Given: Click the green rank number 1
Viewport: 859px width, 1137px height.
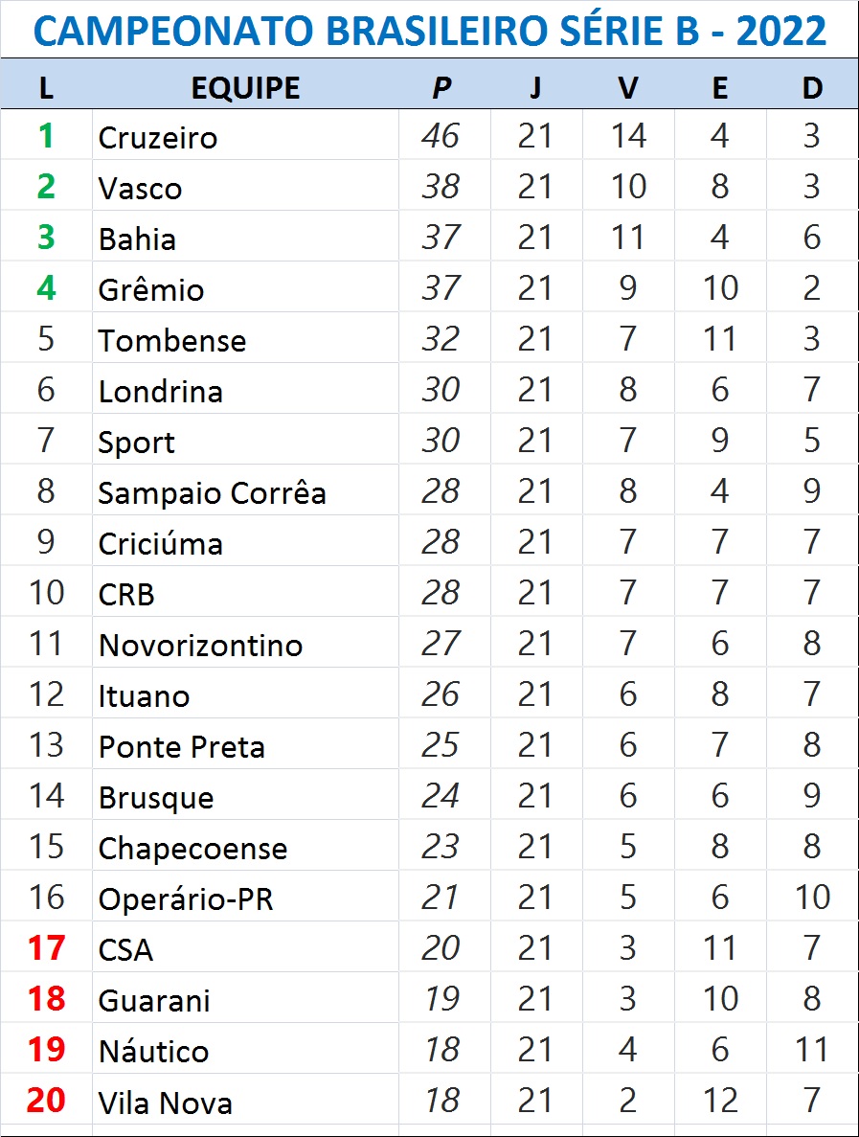Looking at the screenshot, I should (x=46, y=136).
